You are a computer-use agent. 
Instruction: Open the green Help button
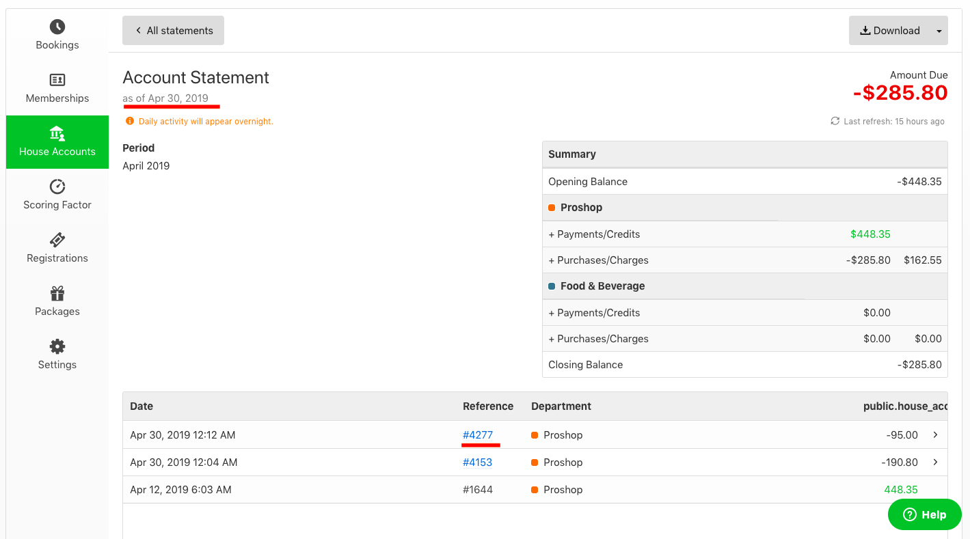(x=924, y=514)
